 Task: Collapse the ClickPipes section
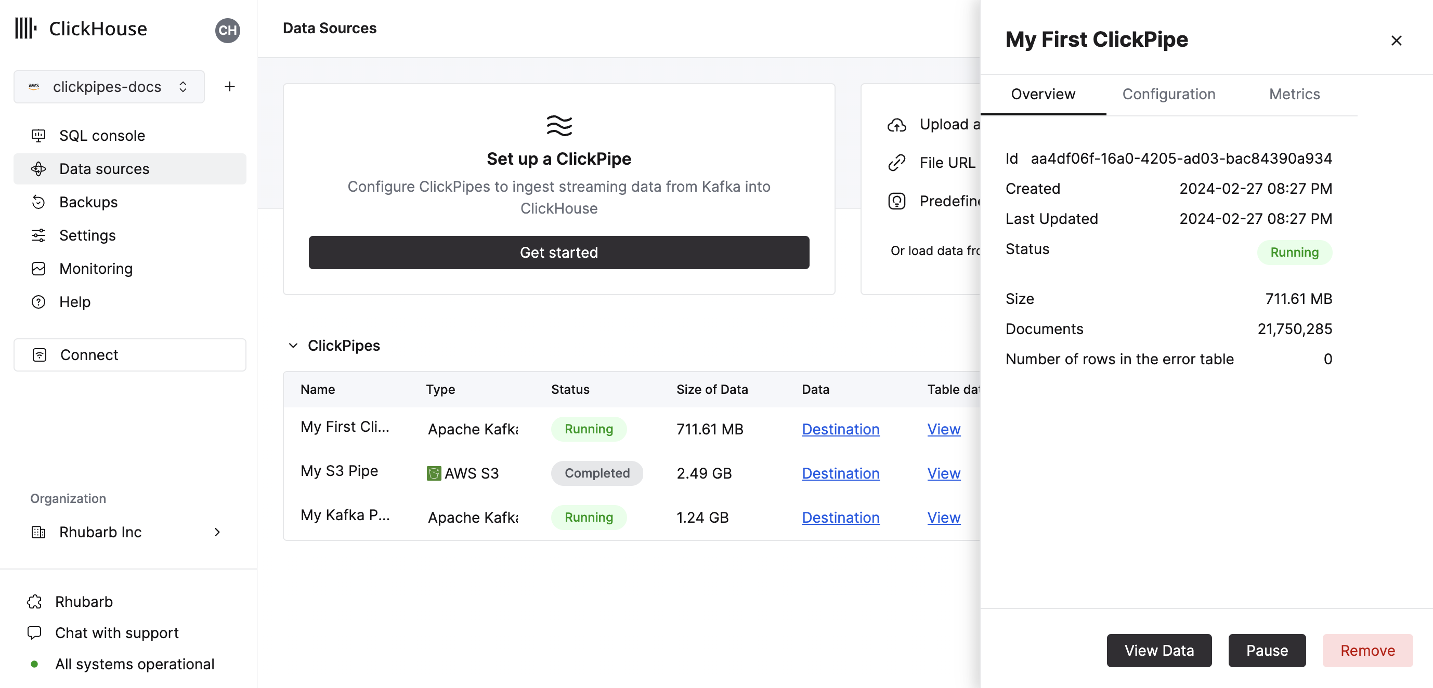[x=292, y=346]
